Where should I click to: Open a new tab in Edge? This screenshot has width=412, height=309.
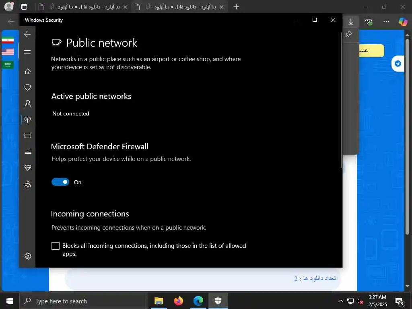coord(236,7)
